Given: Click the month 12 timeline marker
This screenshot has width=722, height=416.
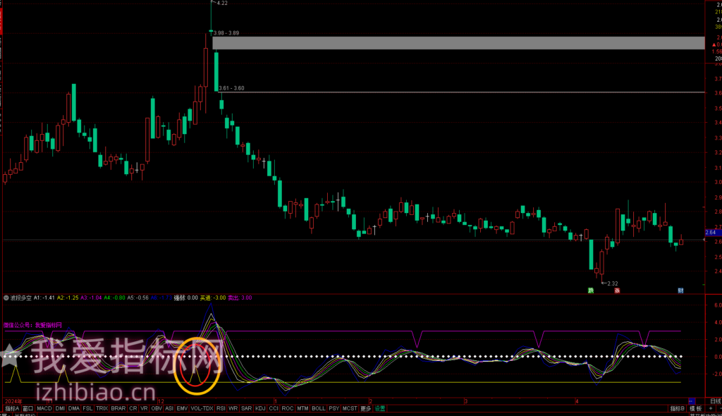Looking at the screenshot, I should pos(161,401).
